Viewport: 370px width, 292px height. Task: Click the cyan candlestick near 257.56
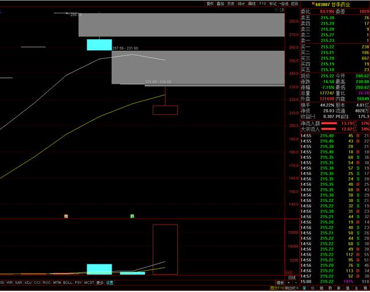99,45
